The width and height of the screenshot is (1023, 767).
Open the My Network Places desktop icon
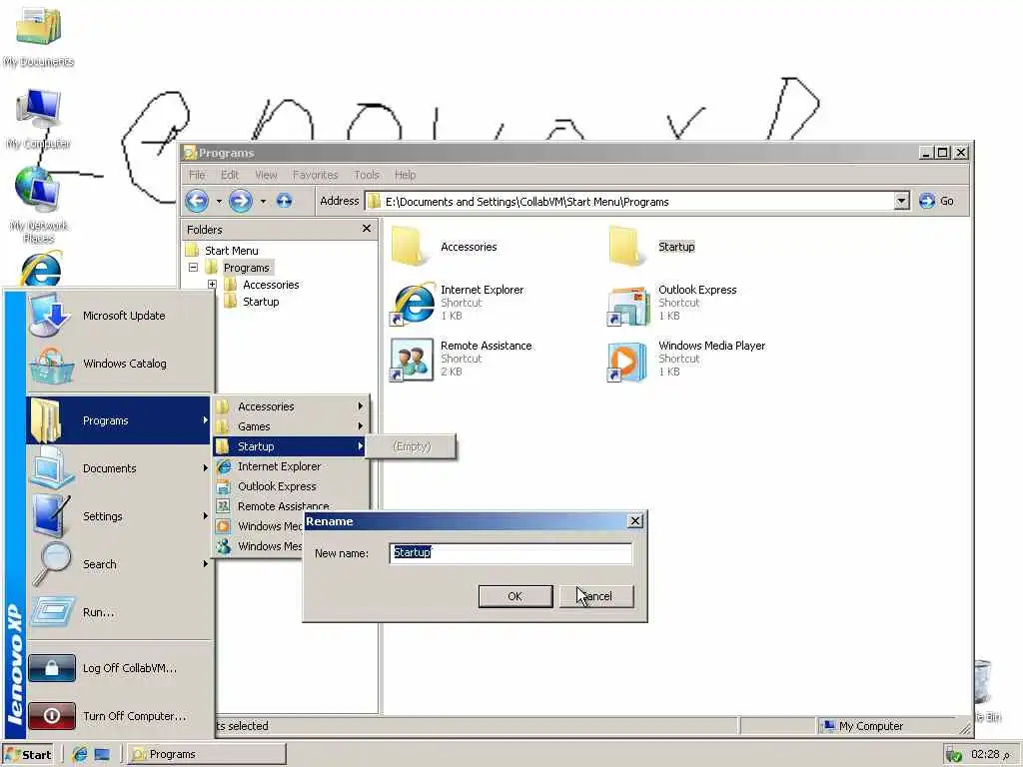point(38,205)
